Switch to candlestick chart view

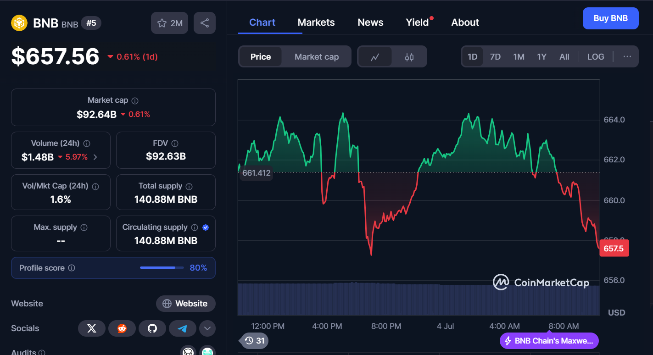(x=409, y=57)
